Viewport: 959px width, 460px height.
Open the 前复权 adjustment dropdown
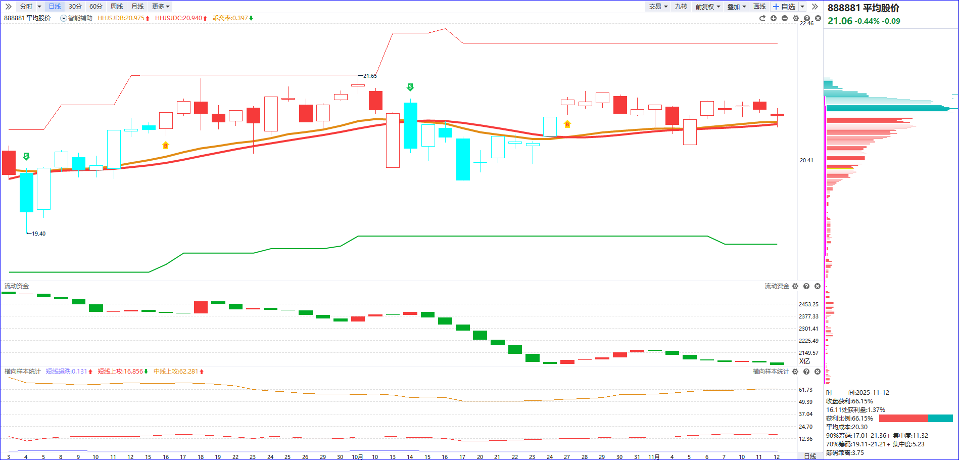(707, 7)
